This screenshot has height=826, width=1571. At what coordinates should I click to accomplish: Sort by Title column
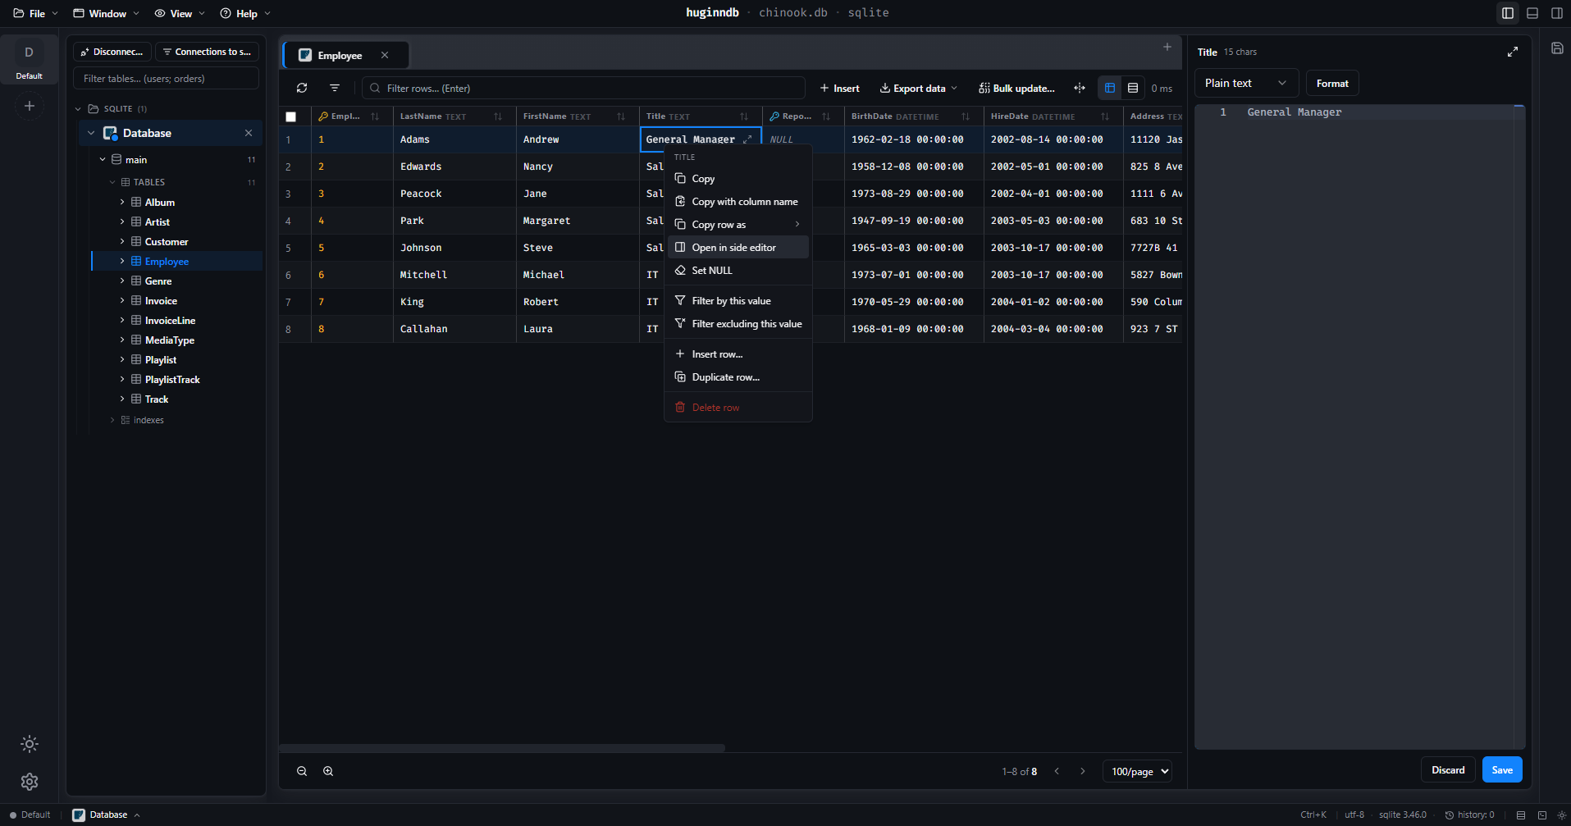[744, 116]
